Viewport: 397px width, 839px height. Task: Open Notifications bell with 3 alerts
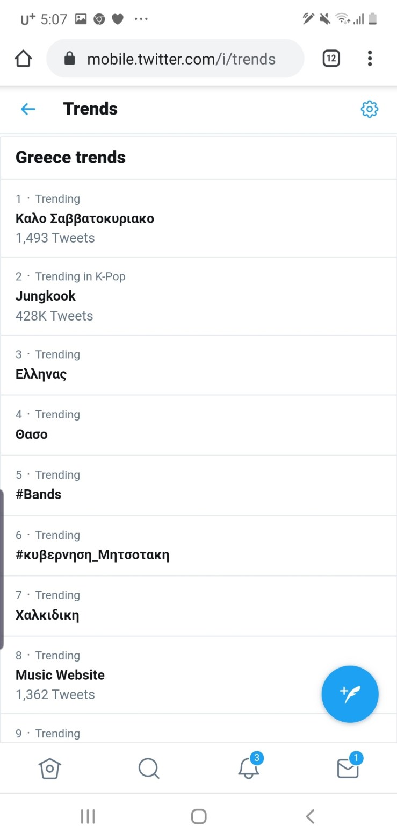pos(248,768)
